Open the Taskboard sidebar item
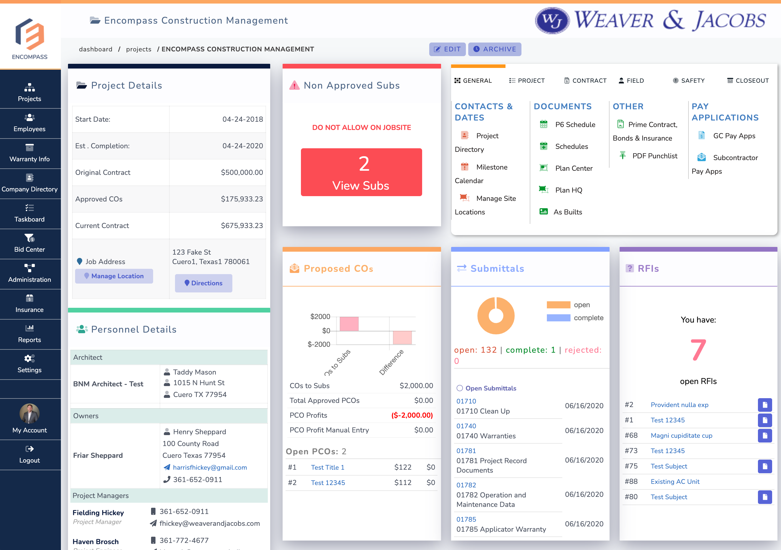Screen dimensions: 781x550 (x=30, y=213)
